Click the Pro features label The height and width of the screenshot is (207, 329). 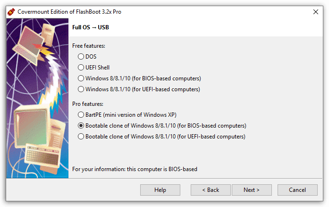(x=88, y=104)
